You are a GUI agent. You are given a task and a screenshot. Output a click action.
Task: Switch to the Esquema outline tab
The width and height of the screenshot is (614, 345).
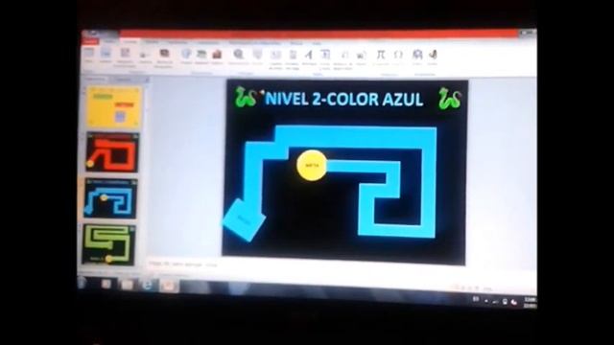tap(124, 80)
